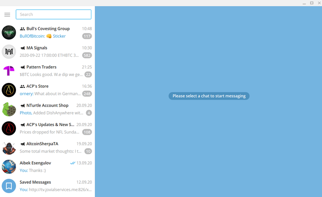Click the 22 unread badge
322x197 pixels.
point(88,74)
